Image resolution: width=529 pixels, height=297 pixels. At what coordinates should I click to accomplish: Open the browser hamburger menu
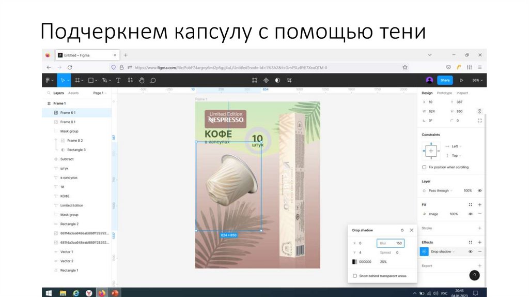tap(479, 67)
